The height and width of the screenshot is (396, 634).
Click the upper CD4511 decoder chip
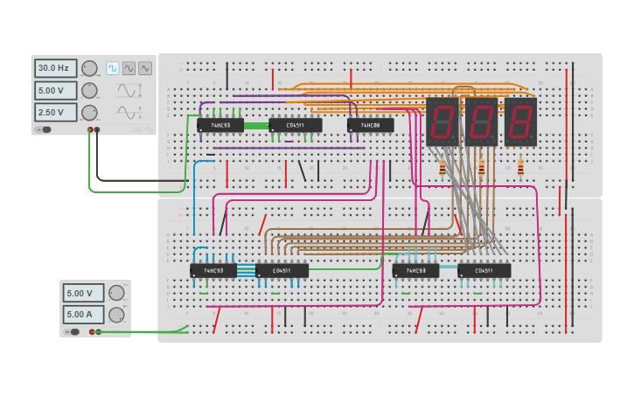pyautogui.click(x=295, y=125)
